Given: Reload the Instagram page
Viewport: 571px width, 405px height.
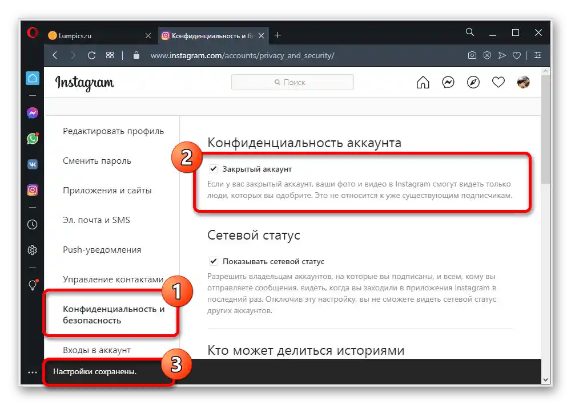Looking at the screenshot, I should [x=91, y=55].
